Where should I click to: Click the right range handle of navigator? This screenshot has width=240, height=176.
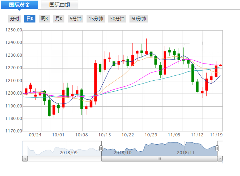tap(217, 148)
